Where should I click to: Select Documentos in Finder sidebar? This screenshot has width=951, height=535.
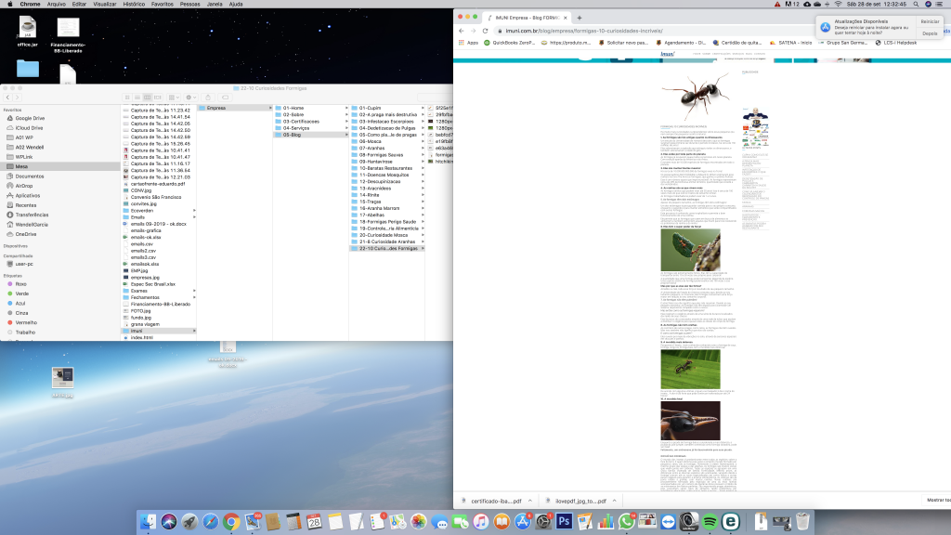click(x=29, y=176)
